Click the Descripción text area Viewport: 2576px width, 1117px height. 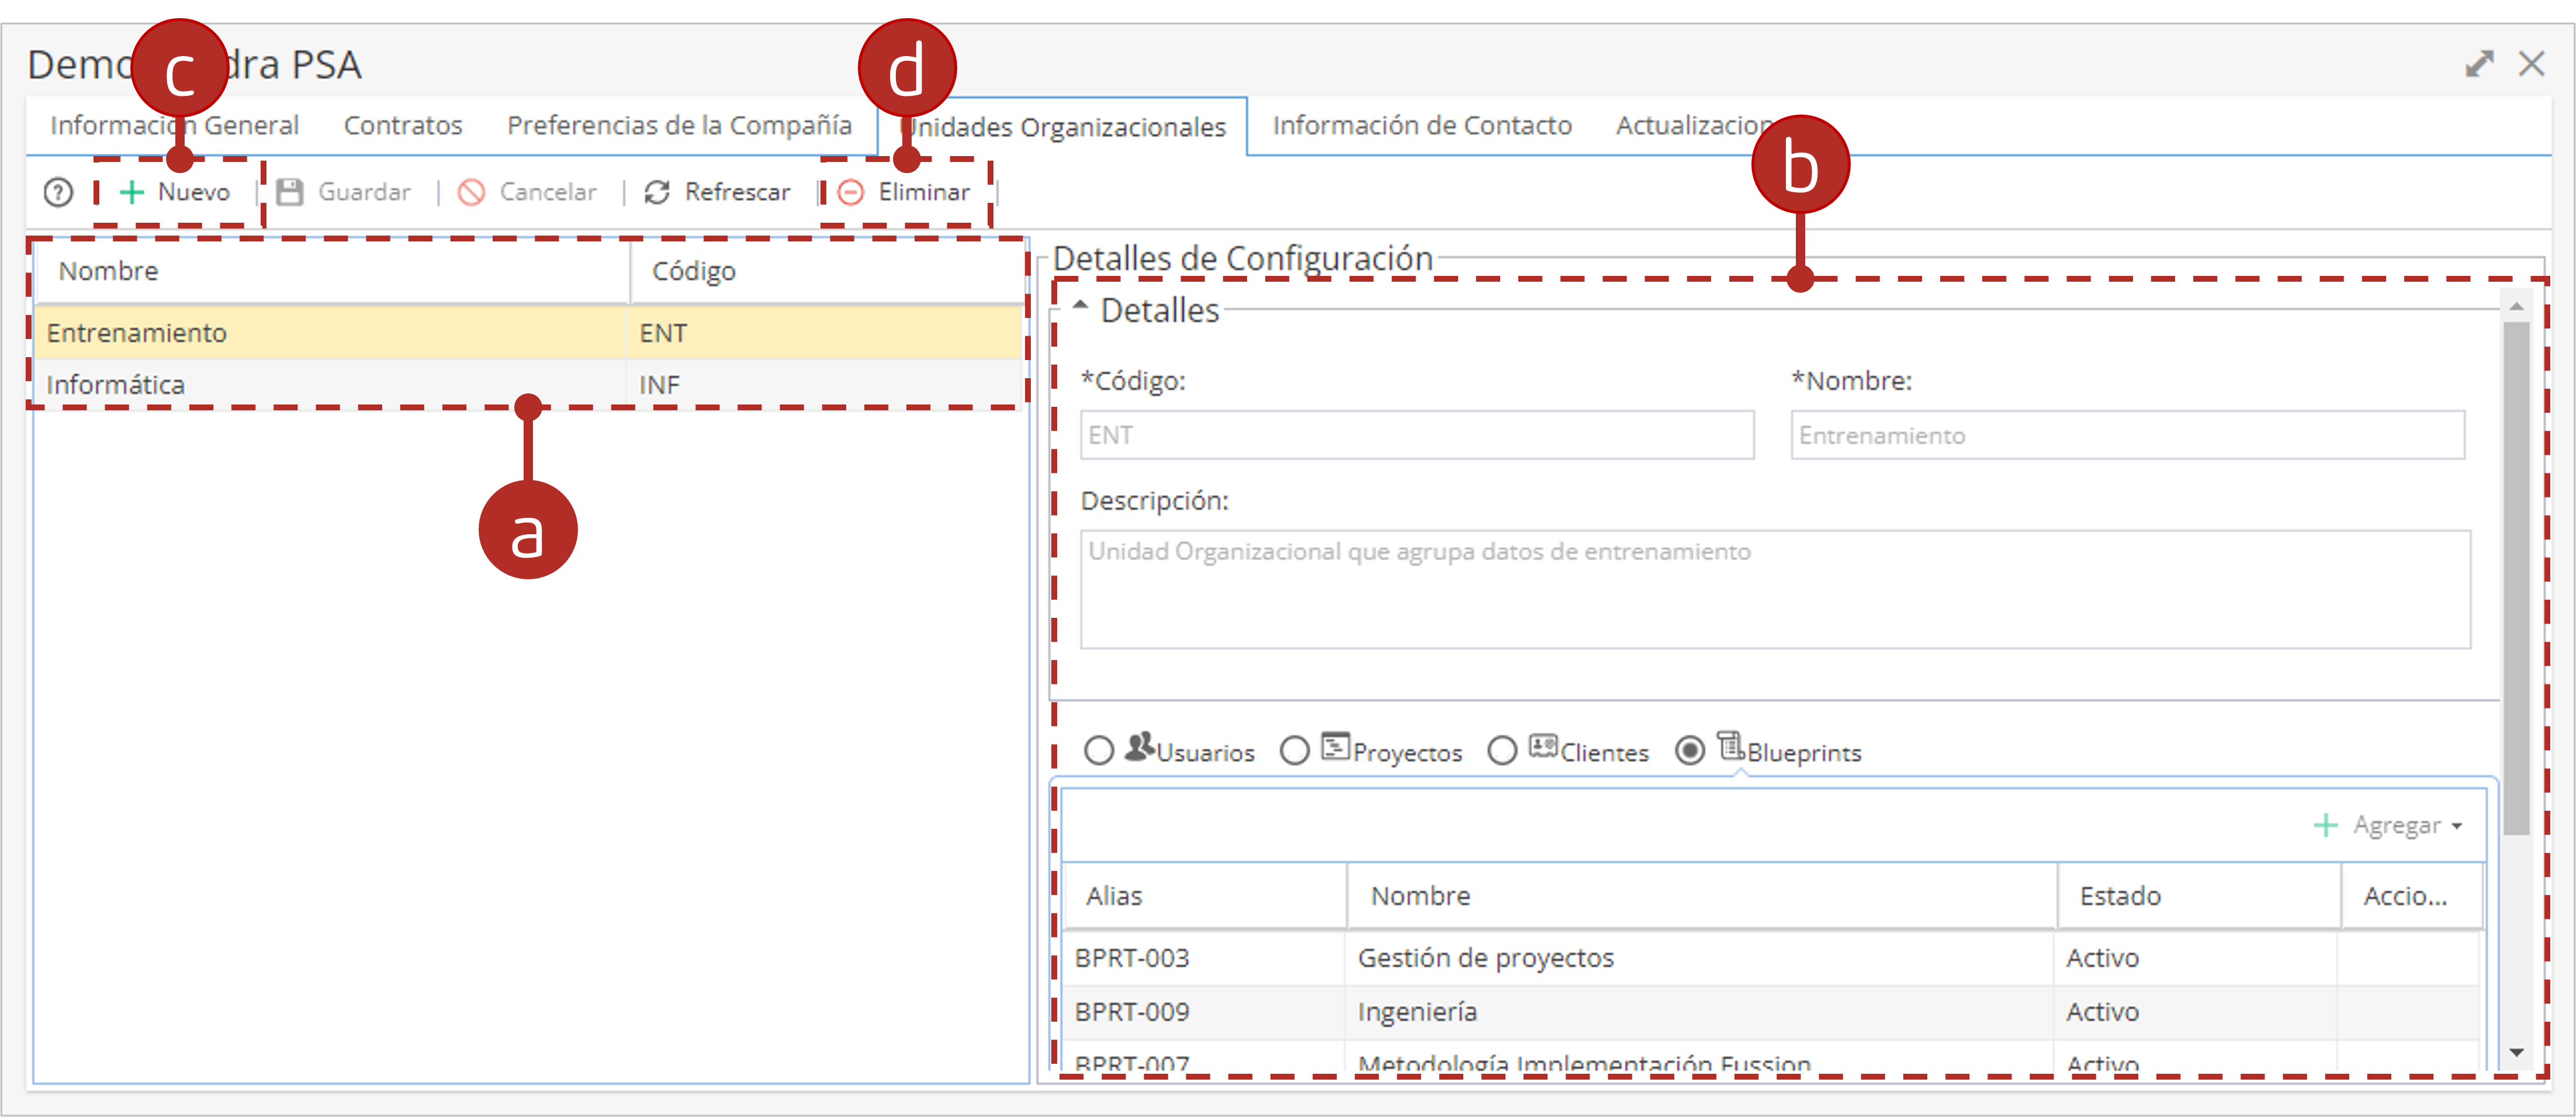coord(1775,589)
